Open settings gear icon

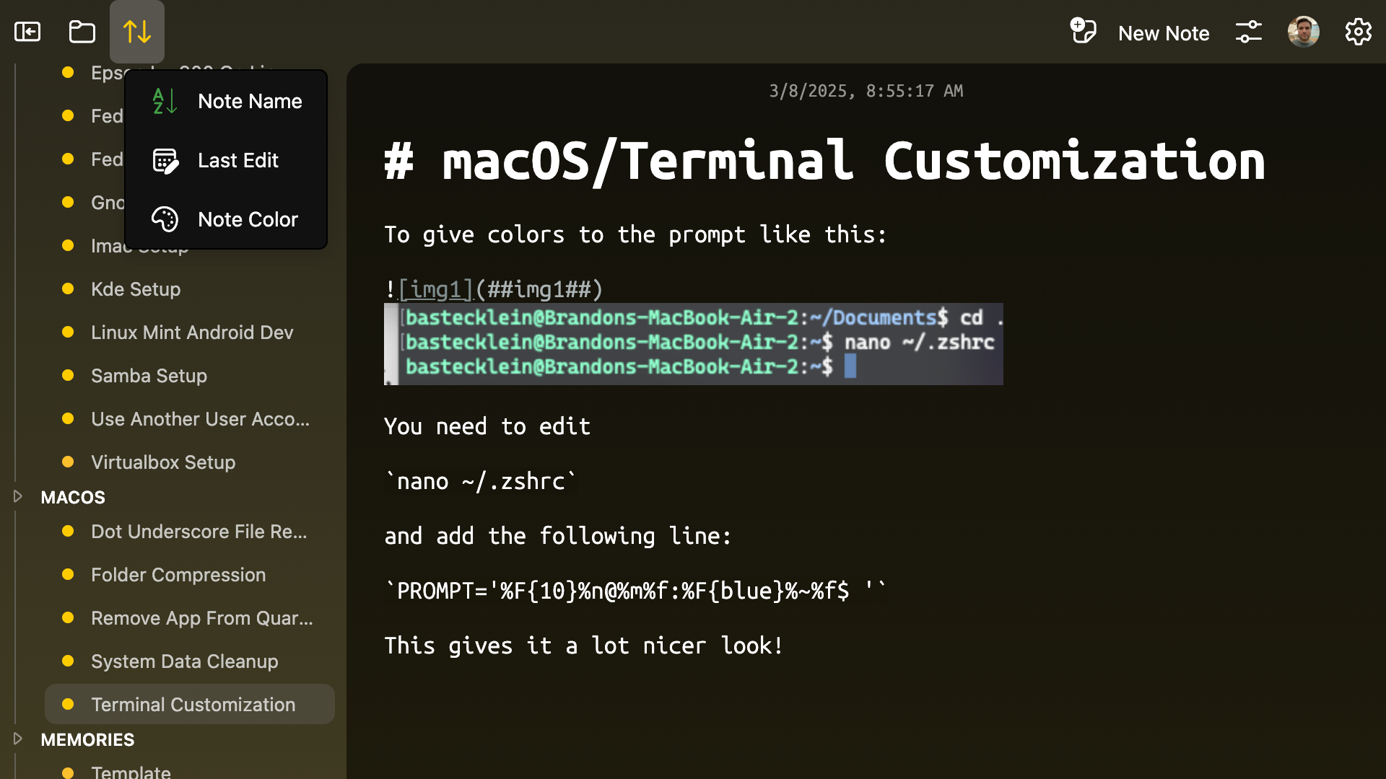1358,32
